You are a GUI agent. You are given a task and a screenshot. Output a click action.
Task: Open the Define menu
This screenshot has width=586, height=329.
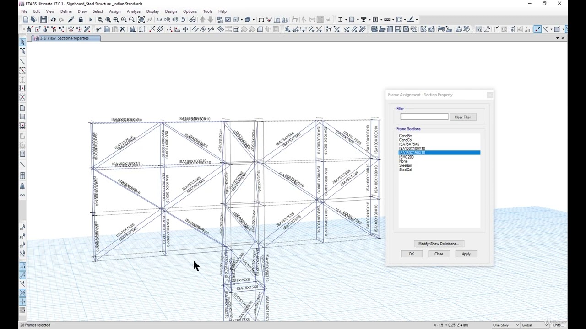(66, 11)
